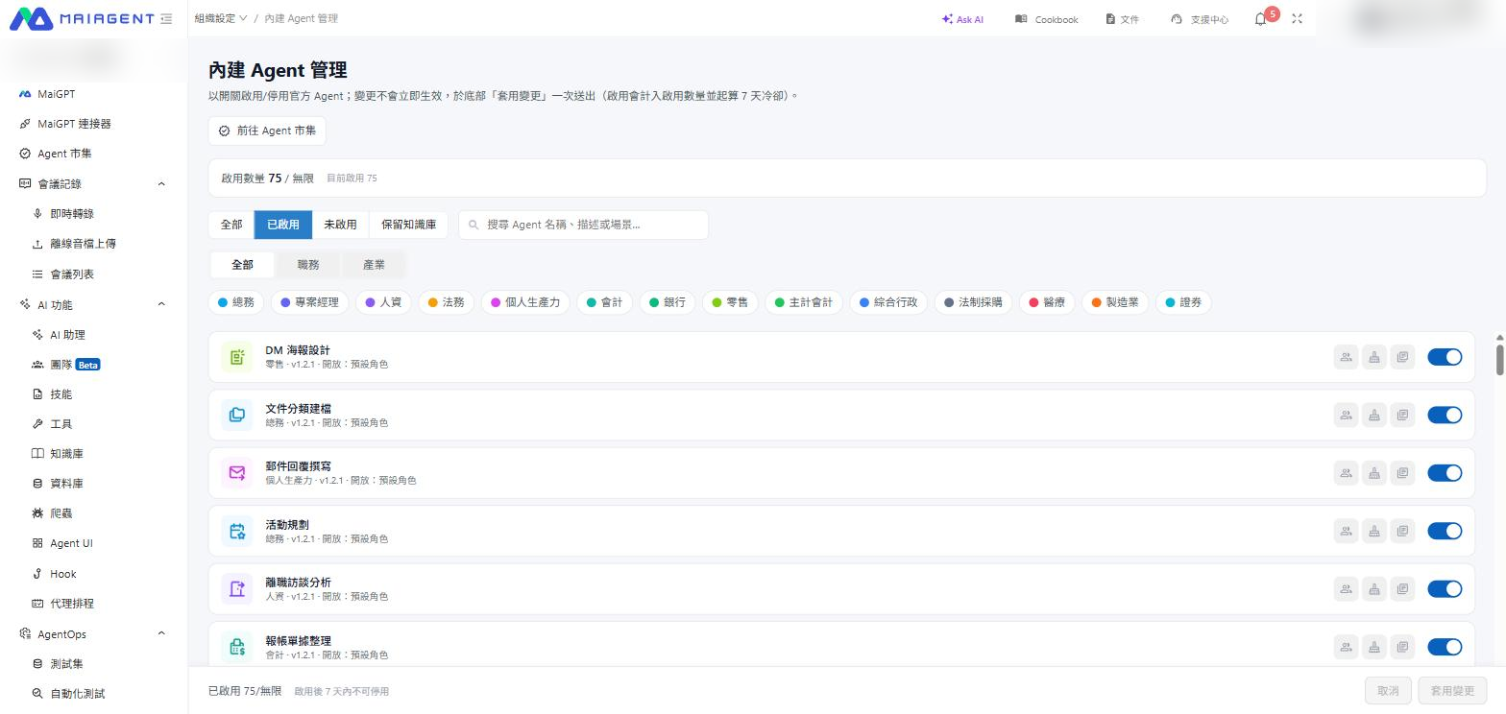1506x714 pixels.
Task: Open members icon for DM 海報設計
Action: tap(1347, 357)
